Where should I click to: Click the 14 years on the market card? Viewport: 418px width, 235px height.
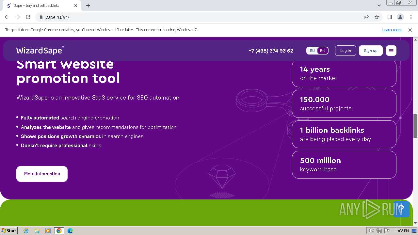[344, 73]
